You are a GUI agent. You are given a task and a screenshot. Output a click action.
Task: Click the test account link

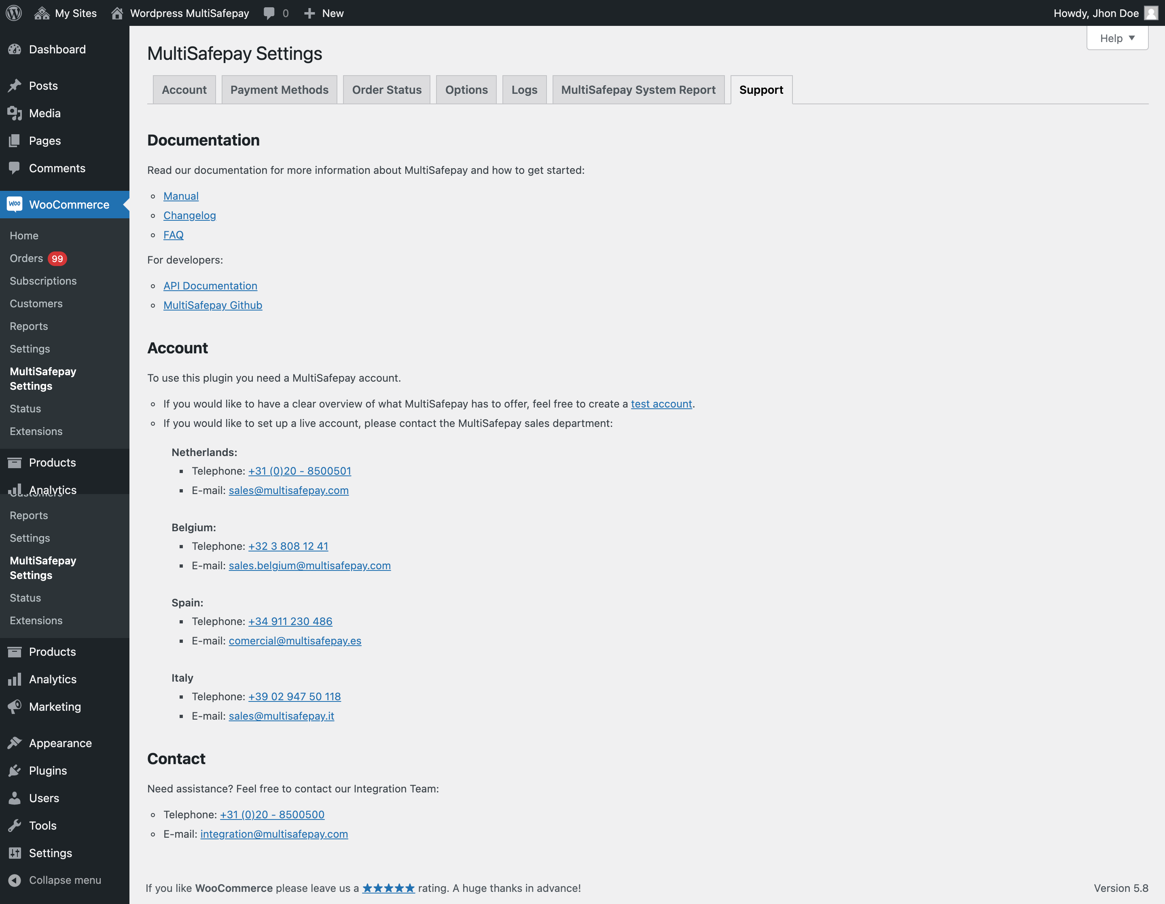pos(661,404)
